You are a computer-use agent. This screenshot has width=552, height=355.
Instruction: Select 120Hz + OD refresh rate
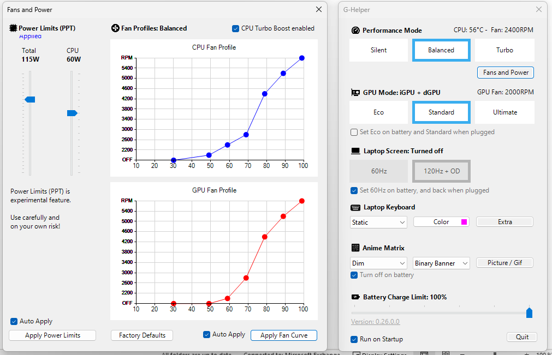click(441, 171)
